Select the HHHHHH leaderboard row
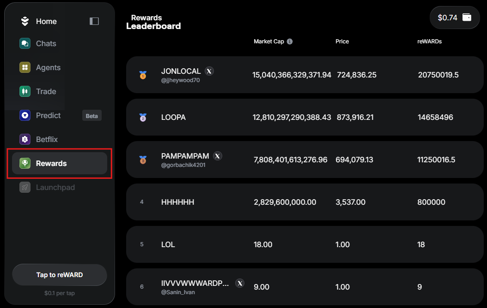 pos(305,202)
